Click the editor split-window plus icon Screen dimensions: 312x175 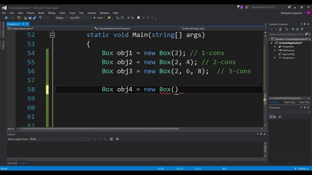pyautogui.click(x=265, y=33)
